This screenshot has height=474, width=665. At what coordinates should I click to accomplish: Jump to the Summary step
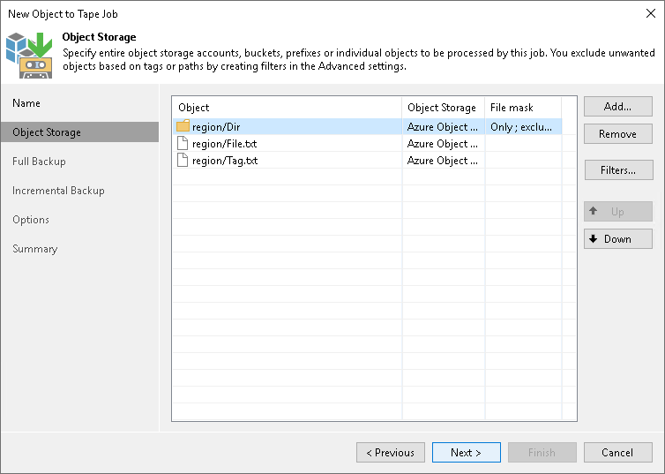pos(34,249)
